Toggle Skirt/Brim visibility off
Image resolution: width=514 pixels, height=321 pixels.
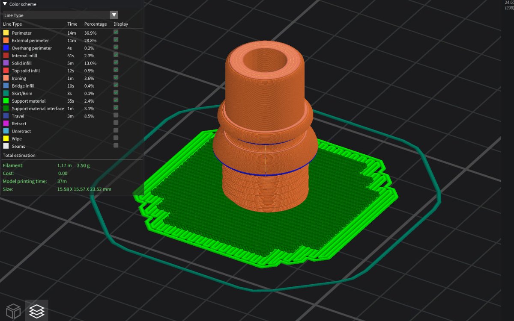pos(116,93)
